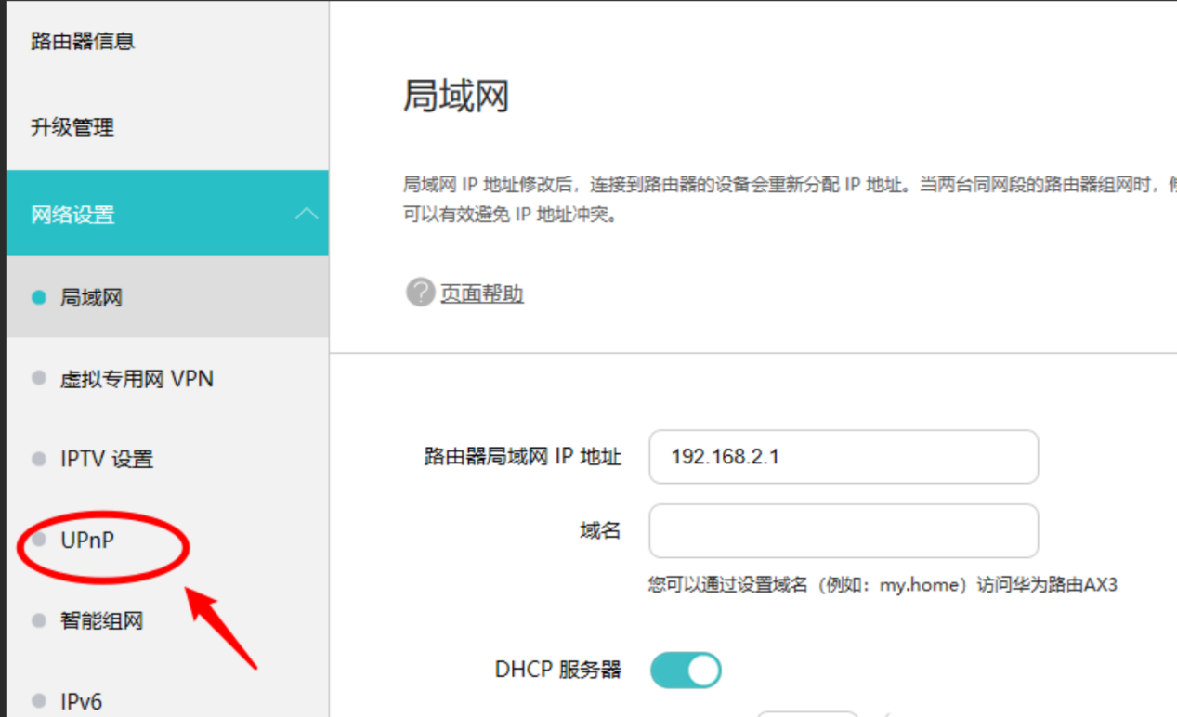Image resolution: width=1177 pixels, height=717 pixels.
Task: Click the 域名 input field
Action: point(844,531)
